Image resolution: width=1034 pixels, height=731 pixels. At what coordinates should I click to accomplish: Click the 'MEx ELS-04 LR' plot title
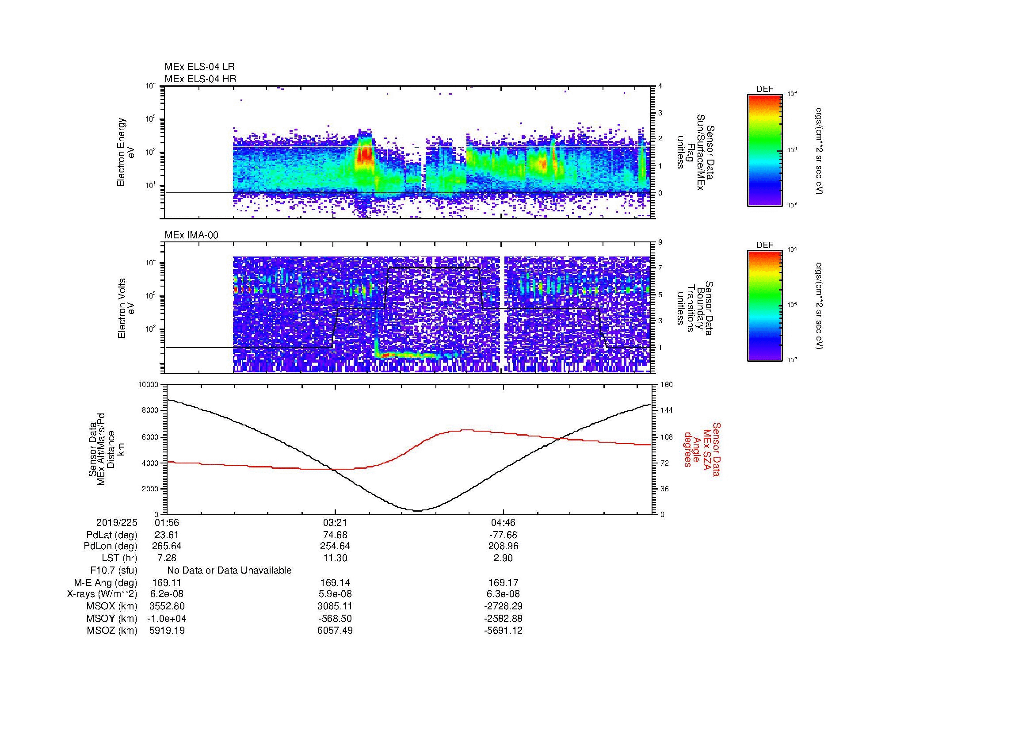point(199,67)
